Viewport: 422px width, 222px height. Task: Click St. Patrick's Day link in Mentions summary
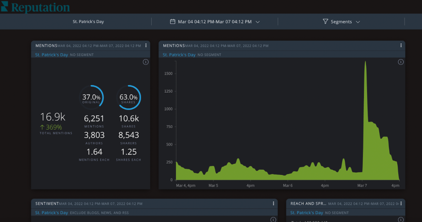[52, 55]
